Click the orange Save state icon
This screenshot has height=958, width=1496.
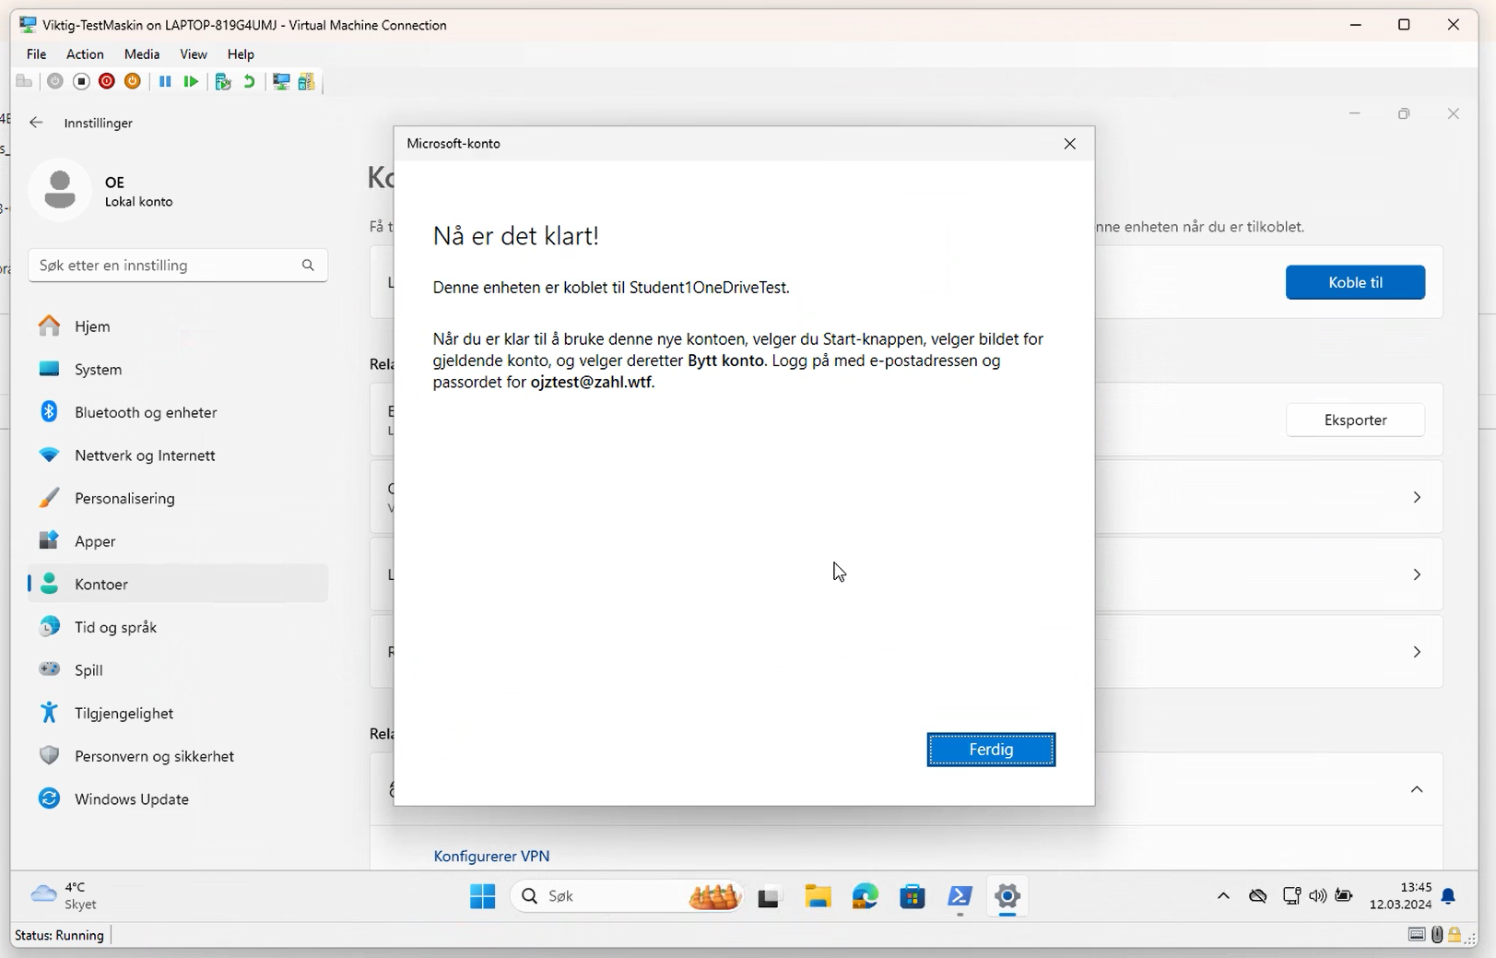click(133, 82)
